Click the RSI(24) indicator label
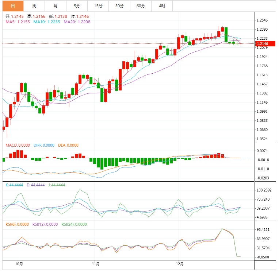Screen dimensions: 279x271 click(x=74, y=225)
